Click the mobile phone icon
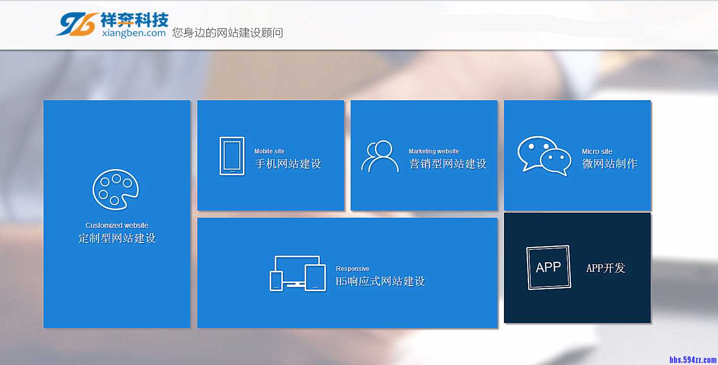This screenshot has height=365, width=718. 232,156
